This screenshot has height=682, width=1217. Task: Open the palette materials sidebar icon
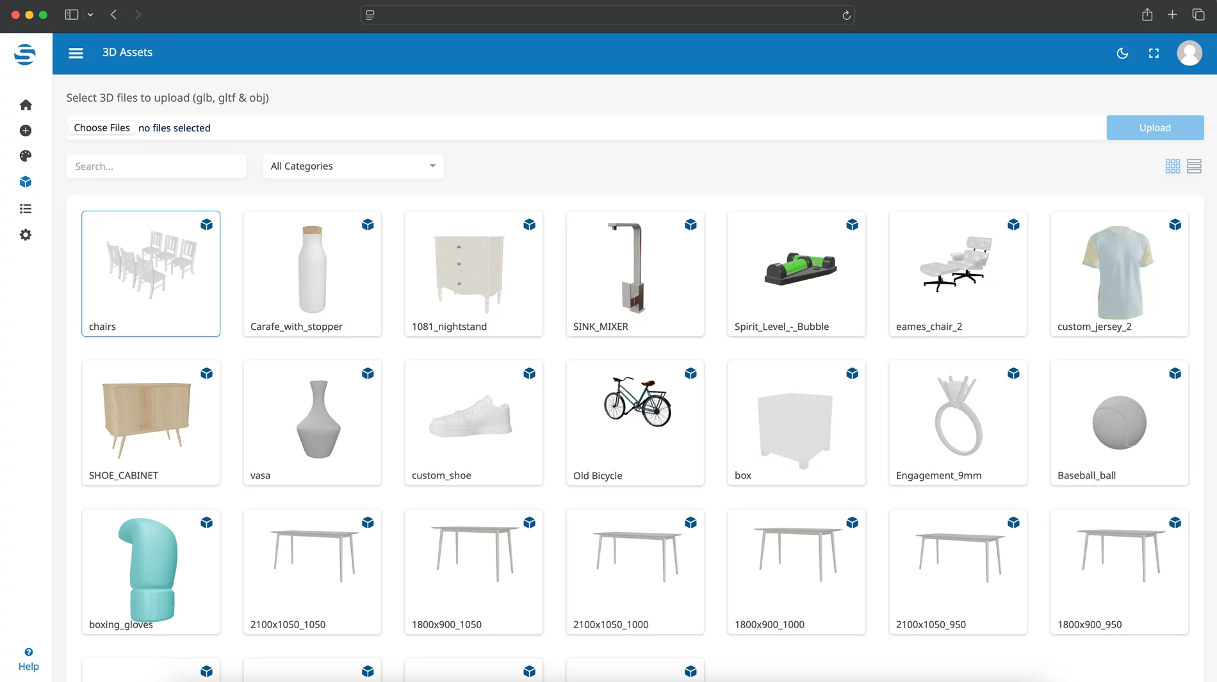26,156
